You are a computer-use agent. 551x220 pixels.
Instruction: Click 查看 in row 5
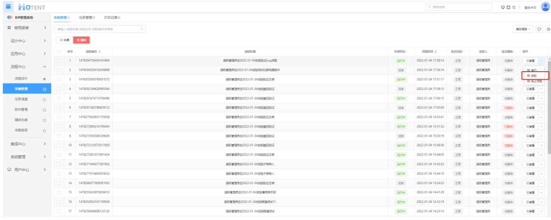[530, 98]
